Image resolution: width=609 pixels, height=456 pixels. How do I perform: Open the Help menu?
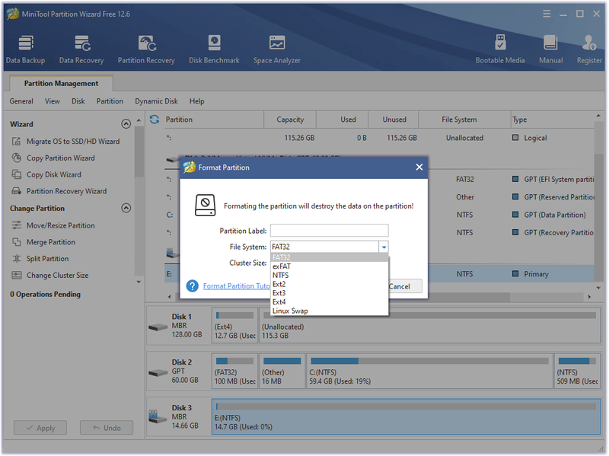[x=197, y=101]
